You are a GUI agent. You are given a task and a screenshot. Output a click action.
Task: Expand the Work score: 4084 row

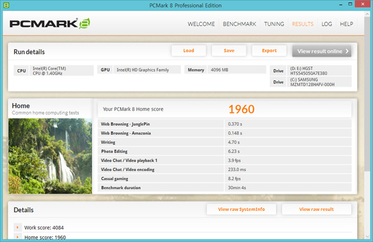point(17,228)
